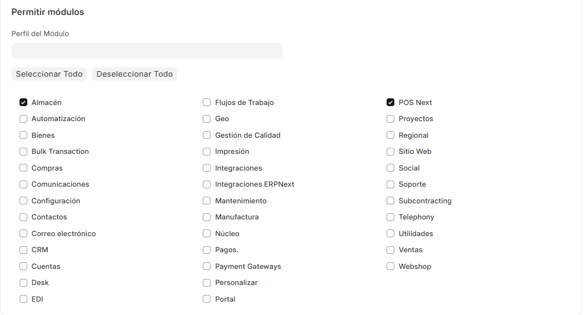Image resolution: width=586 pixels, height=315 pixels.
Task: Uncheck the Almacén module checkbox
Action: click(x=23, y=103)
